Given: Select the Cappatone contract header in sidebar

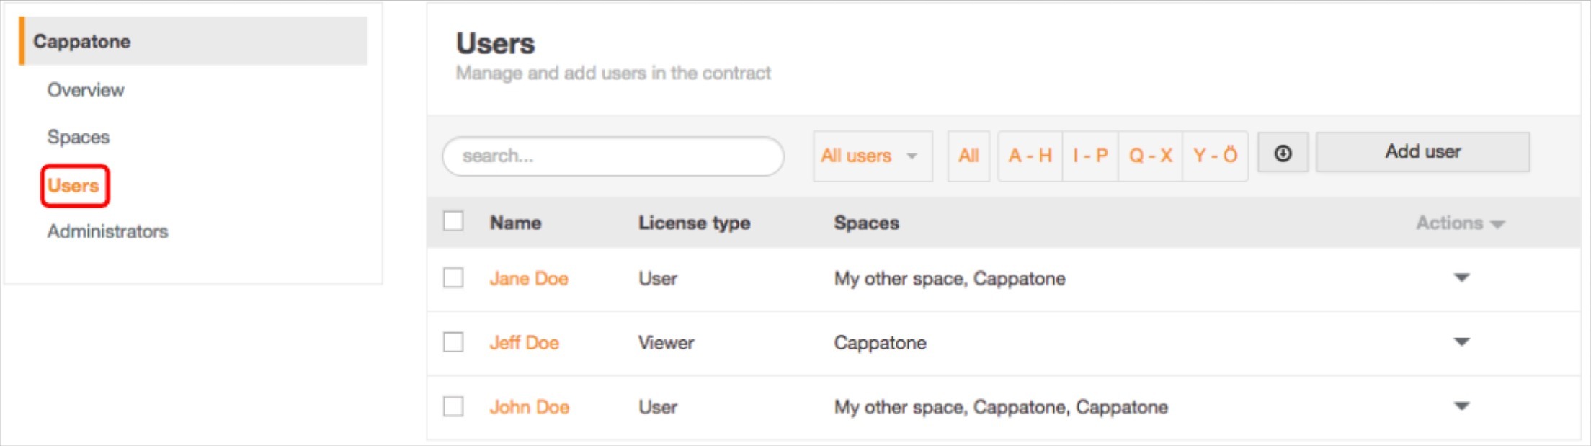Looking at the screenshot, I should (193, 41).
